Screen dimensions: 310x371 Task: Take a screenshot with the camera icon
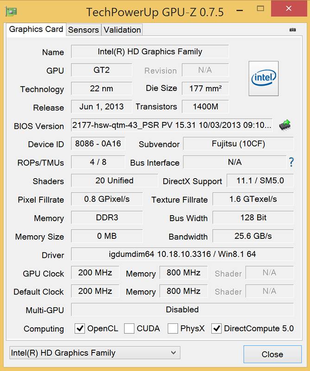[x=292, y=30]
